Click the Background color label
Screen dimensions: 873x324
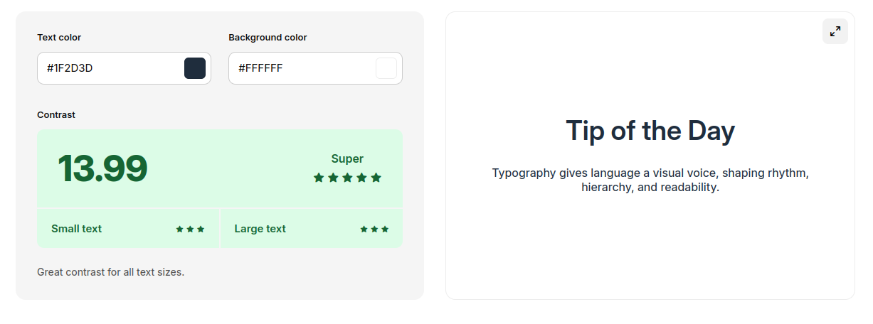[268, 37]
